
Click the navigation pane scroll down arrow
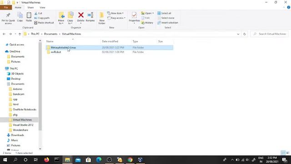point(40,149)
